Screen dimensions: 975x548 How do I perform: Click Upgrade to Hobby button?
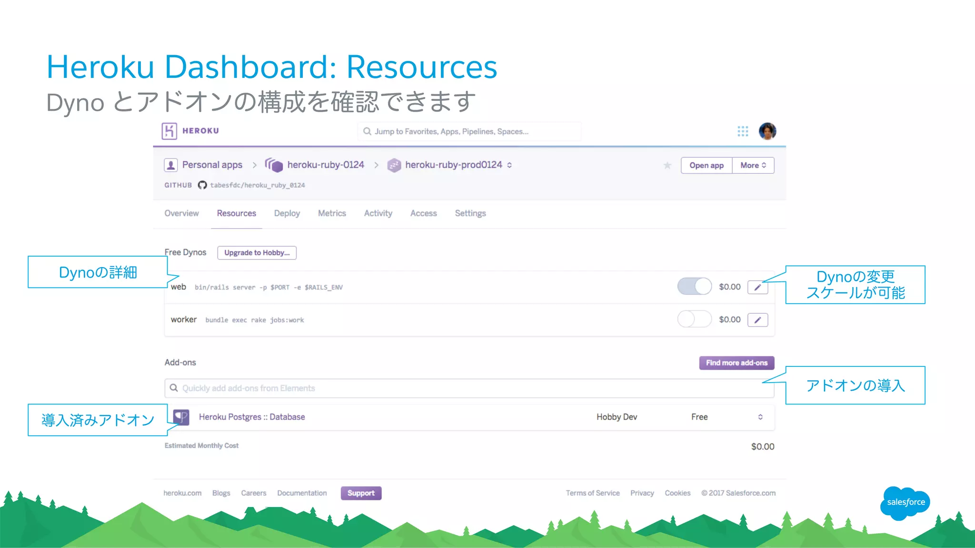point(257,253)
